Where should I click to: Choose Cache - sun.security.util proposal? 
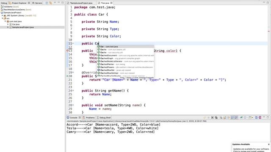click(125, 52)
